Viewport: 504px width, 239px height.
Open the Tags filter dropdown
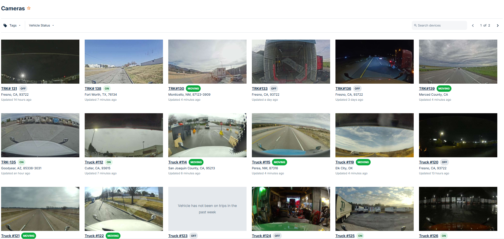(x=13, y=26)
